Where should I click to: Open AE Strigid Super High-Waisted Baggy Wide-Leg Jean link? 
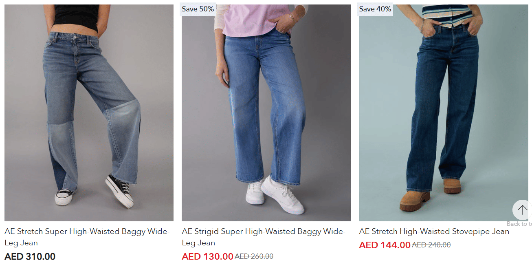264,237
